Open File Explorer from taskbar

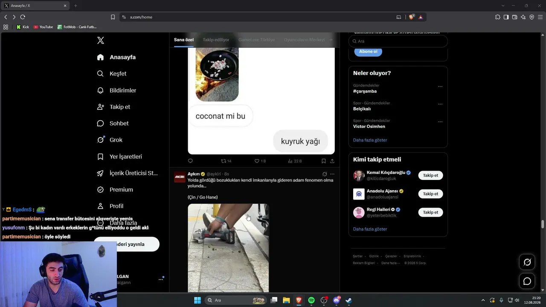click(286, 300)
